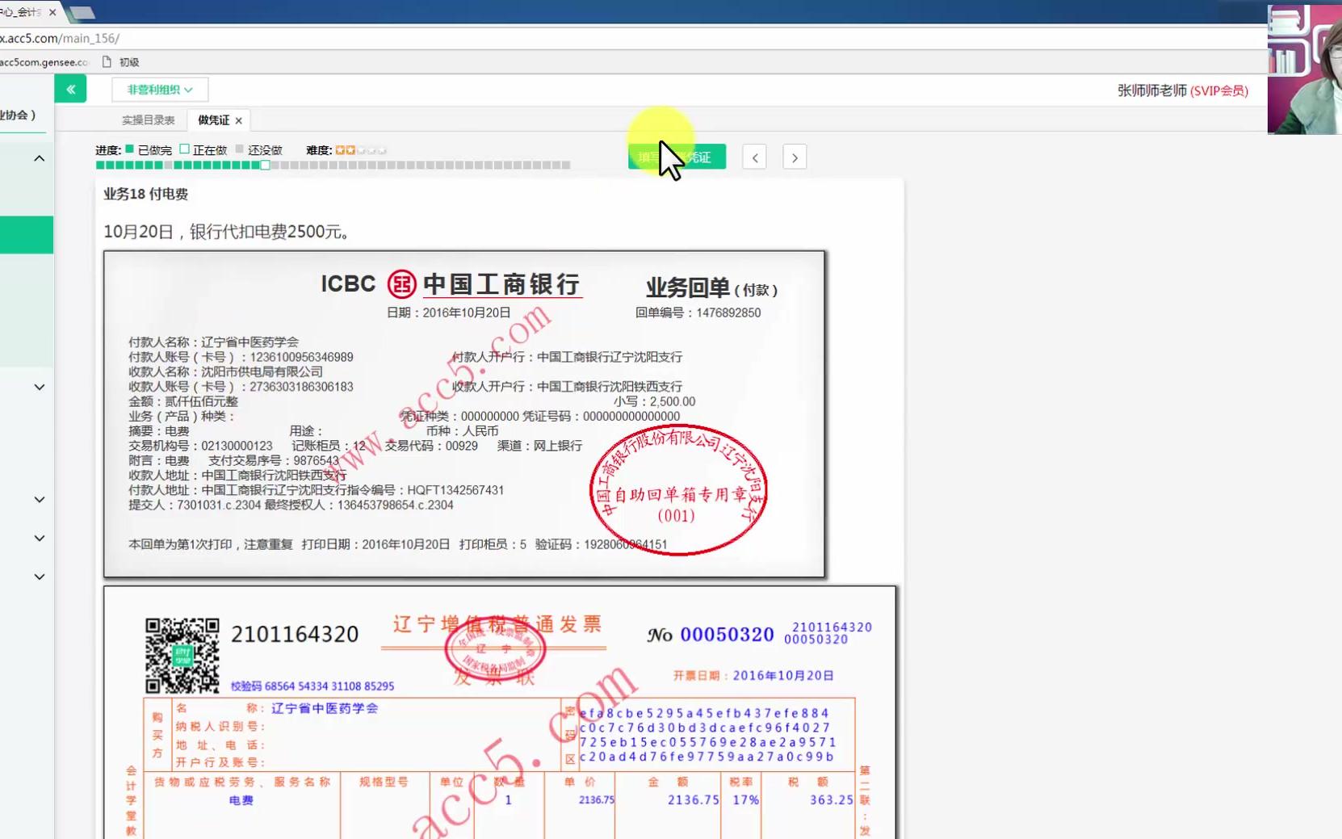The image size is (1342, 839).
Task: Click the next exercise arrow button
Action: [795, 157]
